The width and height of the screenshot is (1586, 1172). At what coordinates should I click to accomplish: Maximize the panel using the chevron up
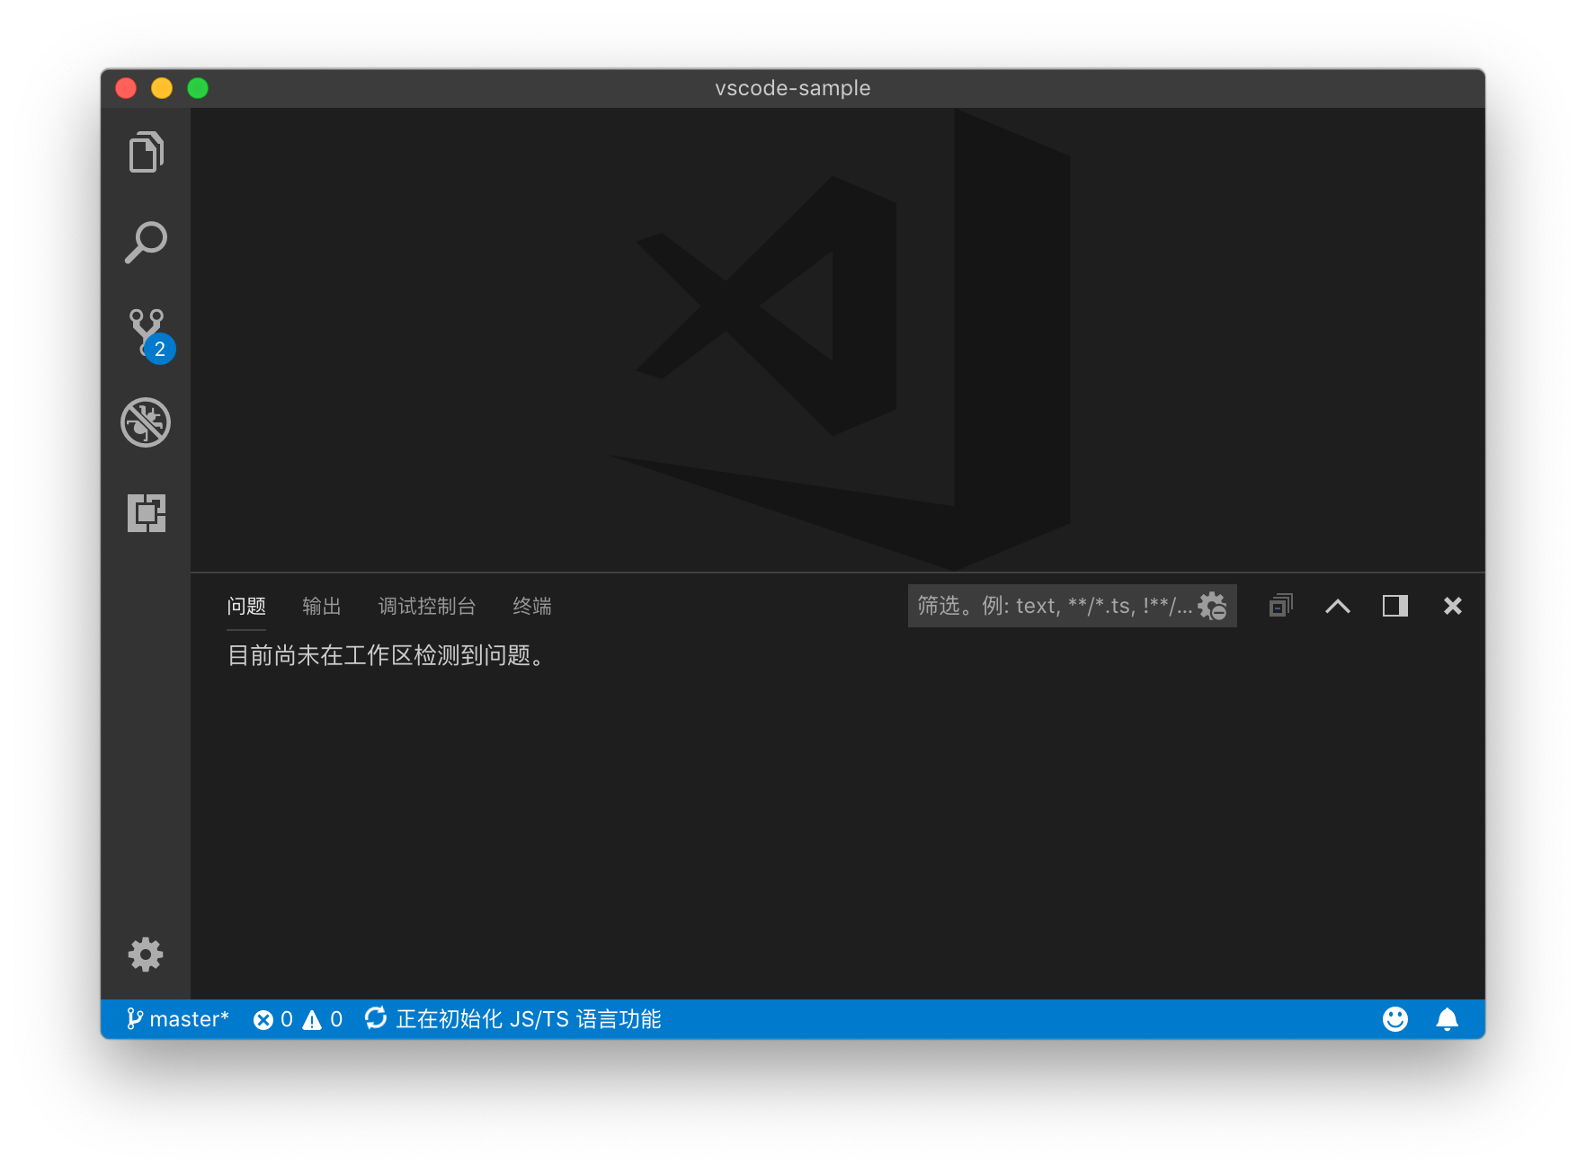tap(1337, 606)
